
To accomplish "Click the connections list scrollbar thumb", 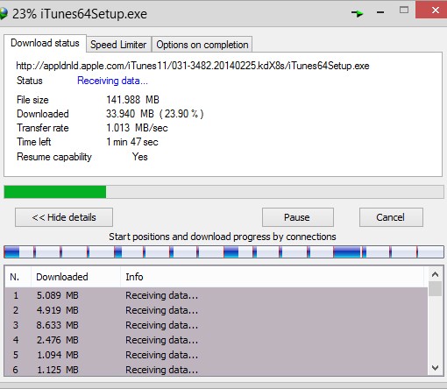I will tap(435, 288).
